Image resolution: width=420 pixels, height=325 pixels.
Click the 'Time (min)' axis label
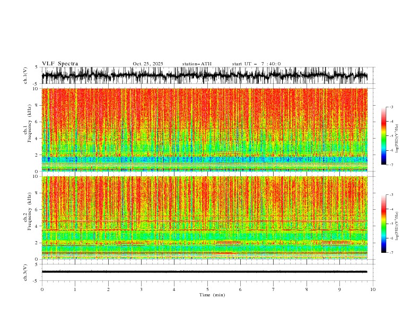click(x=212, y=295)
